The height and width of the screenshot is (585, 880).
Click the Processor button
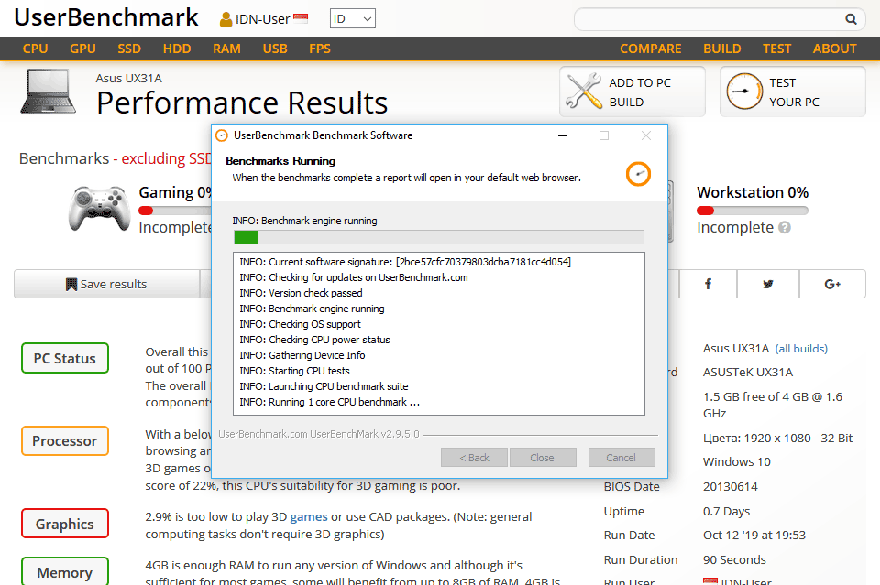[64, 441]
